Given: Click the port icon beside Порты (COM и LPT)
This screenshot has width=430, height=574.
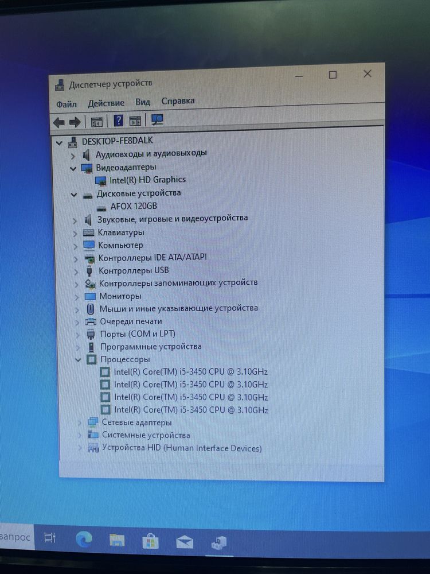Looking at the screenshot, I should [91, 334].
